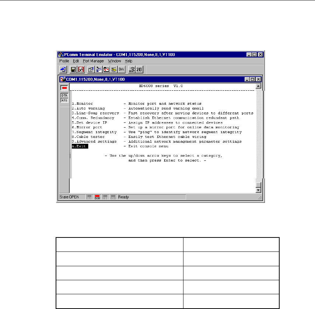The height and width of the screenshot is (309, 315).
Task: Click 'Automatically send warning email' text
Action: point(166,108)
